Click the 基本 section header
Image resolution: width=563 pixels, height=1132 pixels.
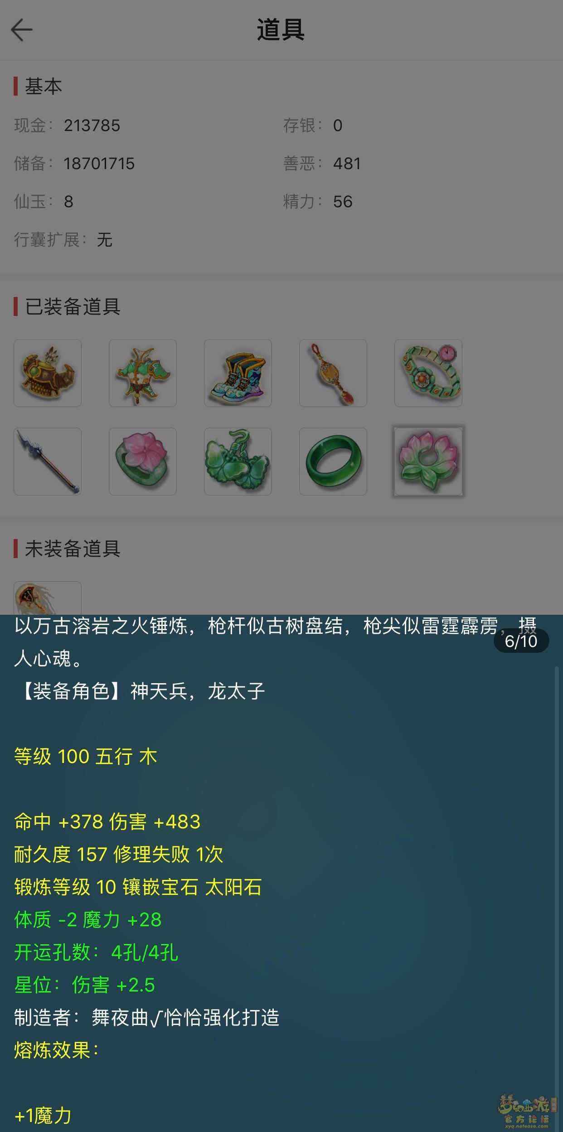pos(43,86)
